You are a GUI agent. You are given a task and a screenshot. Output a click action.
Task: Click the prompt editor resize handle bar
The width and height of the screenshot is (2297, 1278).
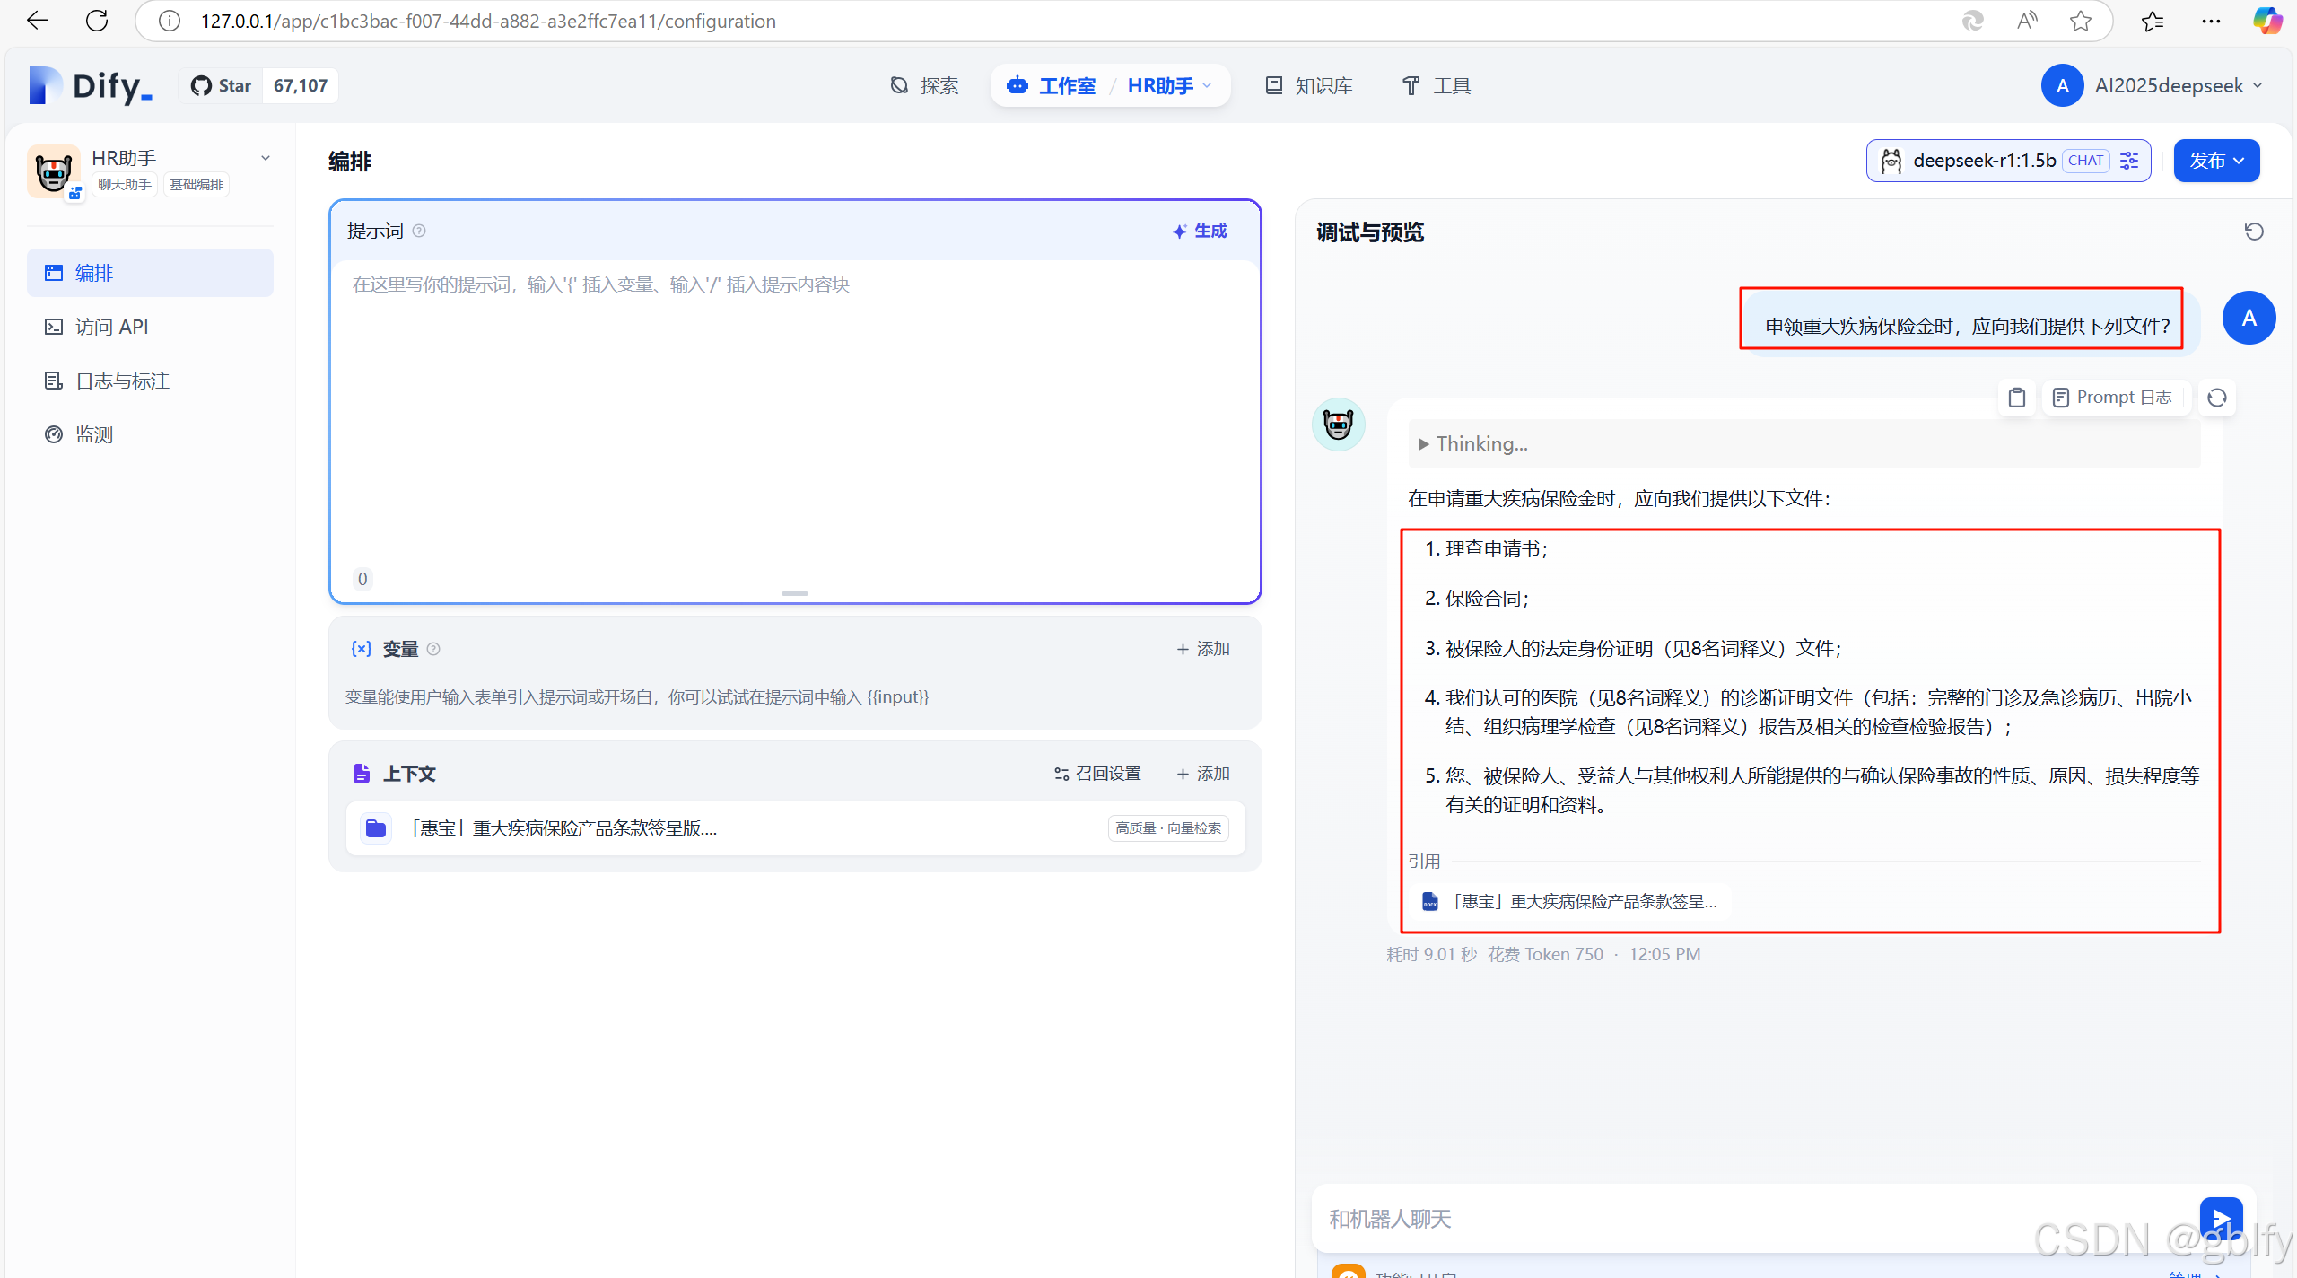coord(795,593)
